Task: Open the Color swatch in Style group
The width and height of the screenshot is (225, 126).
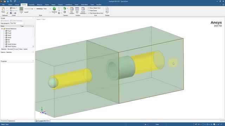Action: point(21,9)
